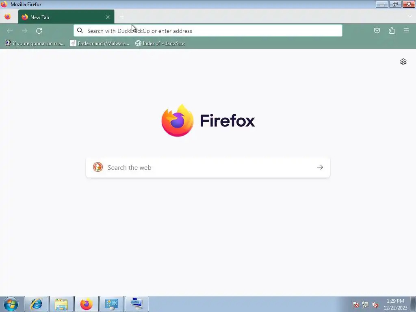
Task: Open 'if youre gonna run ma...' bookmark
Action: pos(35,43)
